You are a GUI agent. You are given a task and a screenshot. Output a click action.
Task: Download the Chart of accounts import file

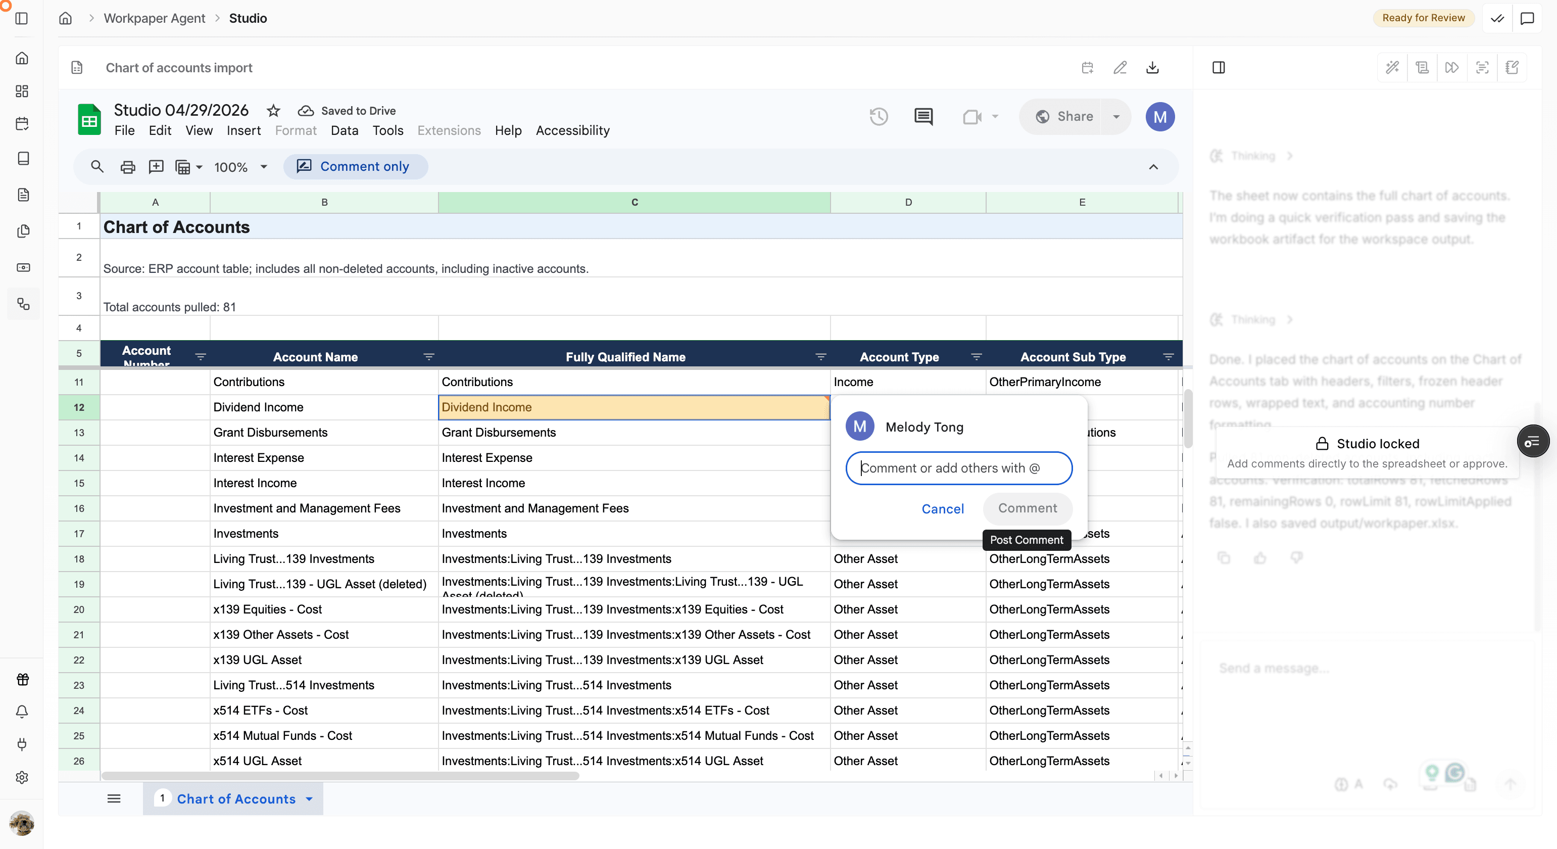click(x=1153, y=68)
